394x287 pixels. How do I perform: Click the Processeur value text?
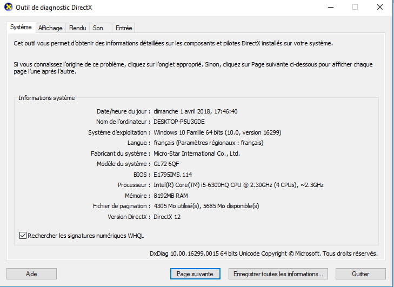238,185
